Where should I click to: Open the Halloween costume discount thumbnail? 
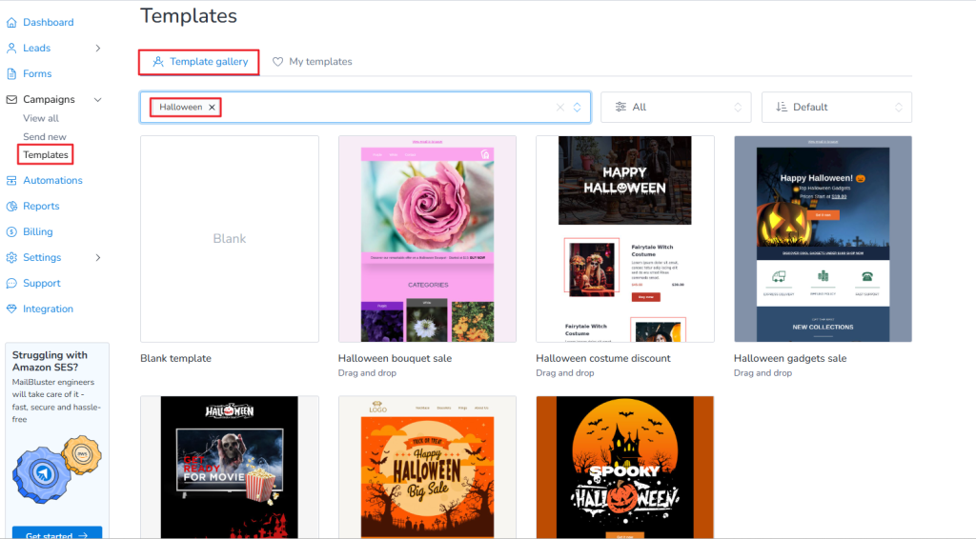(625, 239)
